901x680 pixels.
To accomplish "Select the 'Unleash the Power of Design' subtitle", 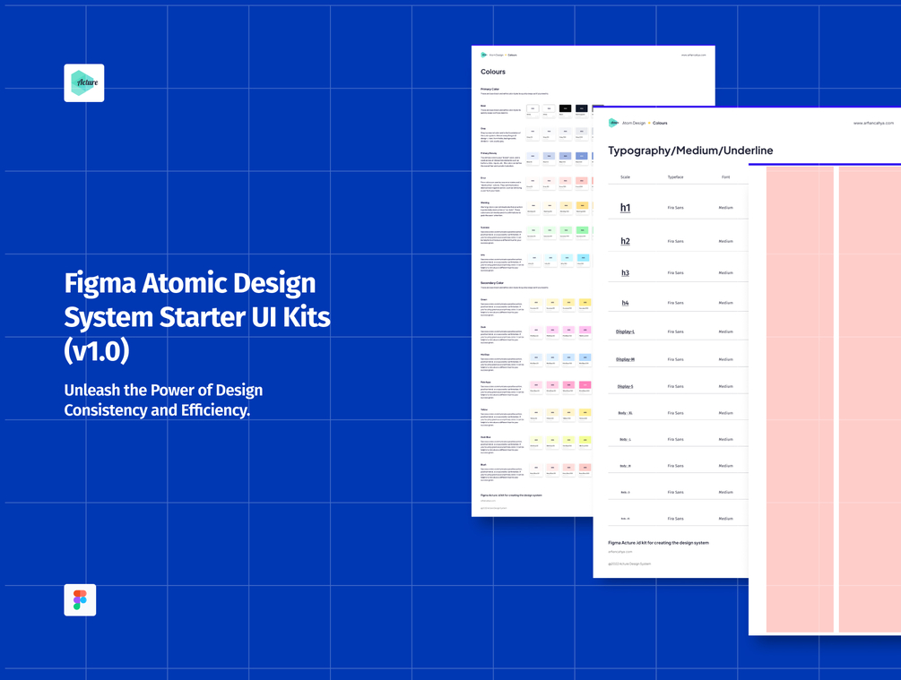I will click(x=163, y=400).
